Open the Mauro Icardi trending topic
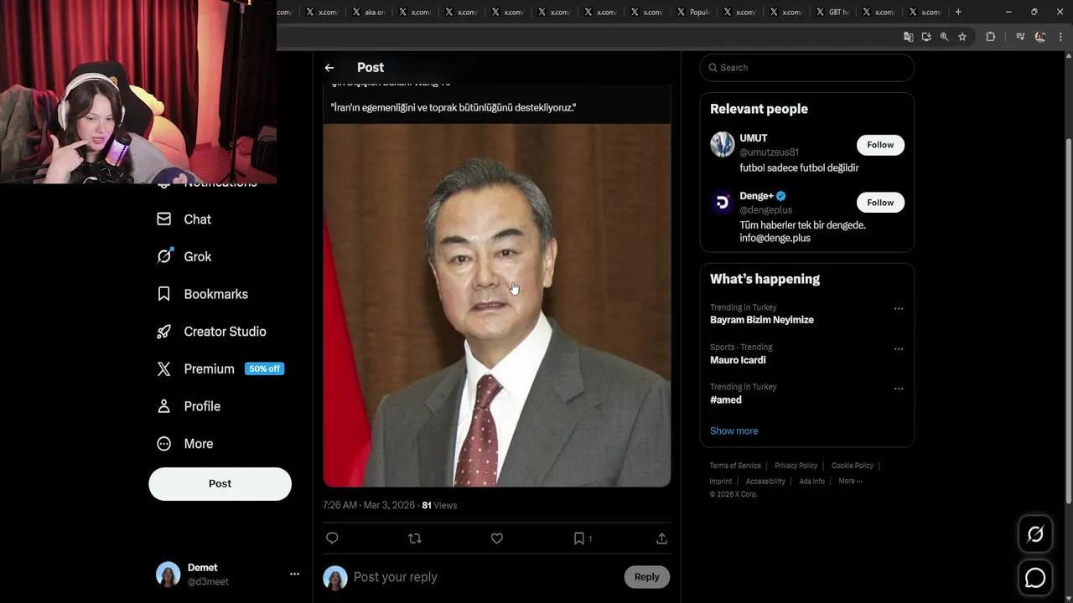Viewport: 1073px width, 603px height. (738, 360)
